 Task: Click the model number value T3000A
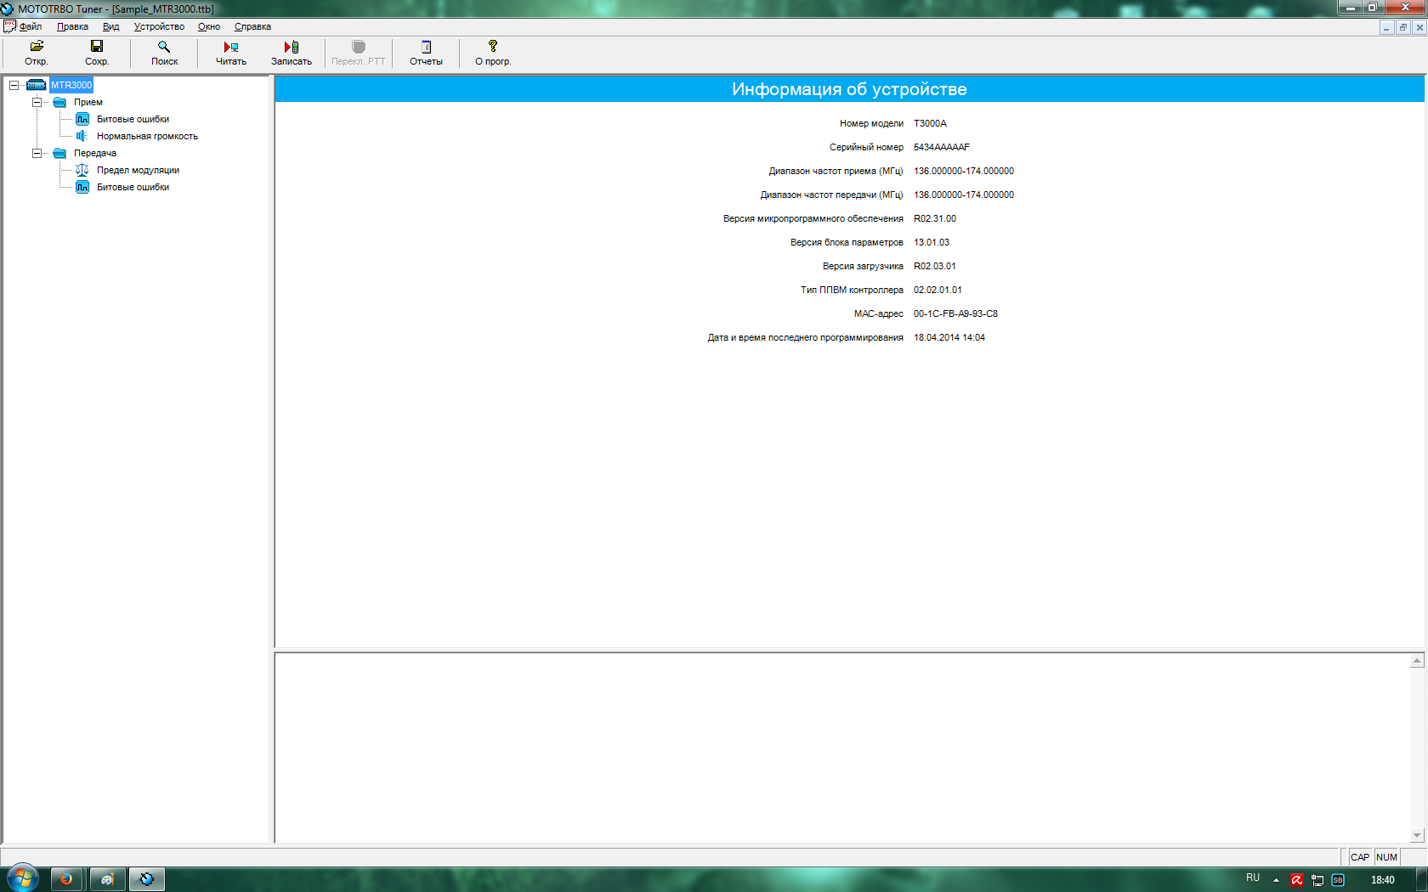tap(930, 123)
